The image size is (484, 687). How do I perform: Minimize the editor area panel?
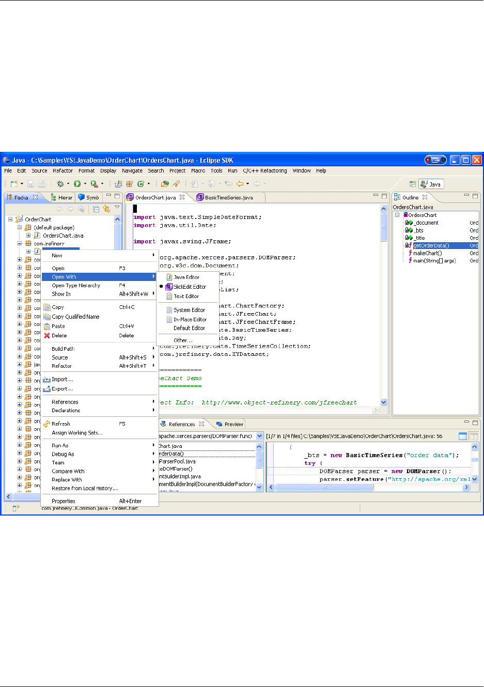[376, 196]
